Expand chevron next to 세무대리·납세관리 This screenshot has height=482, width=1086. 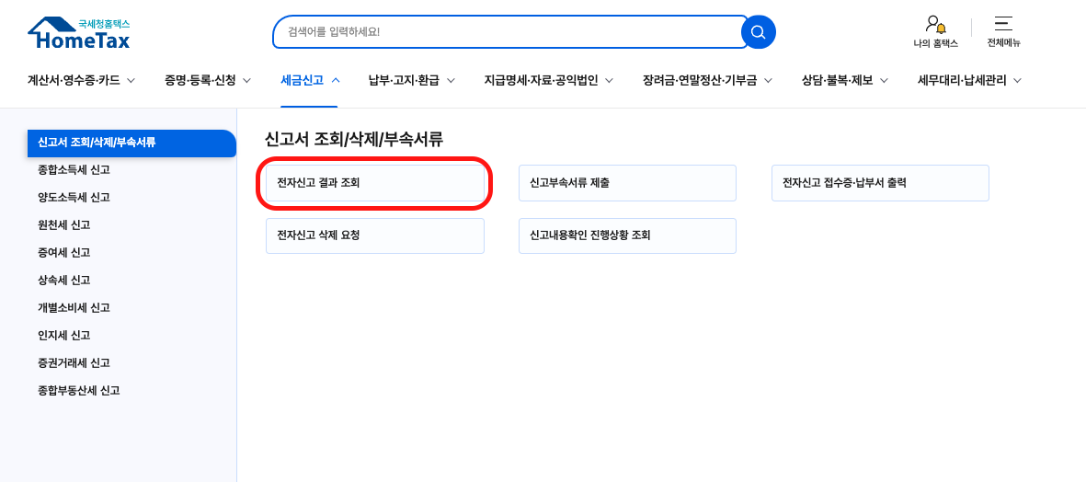coord(1017,81)
